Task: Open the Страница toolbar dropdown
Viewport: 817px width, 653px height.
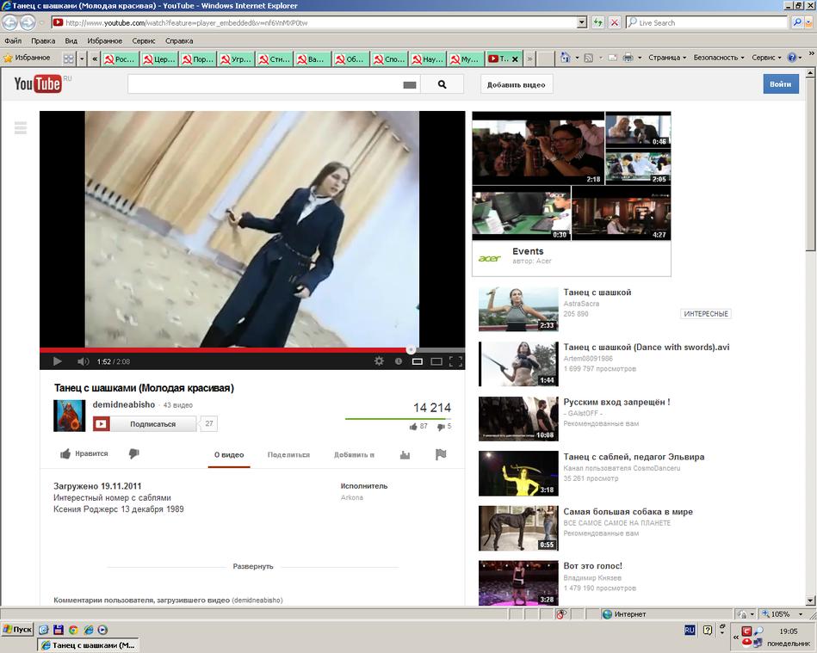Action: pos(666,58)
